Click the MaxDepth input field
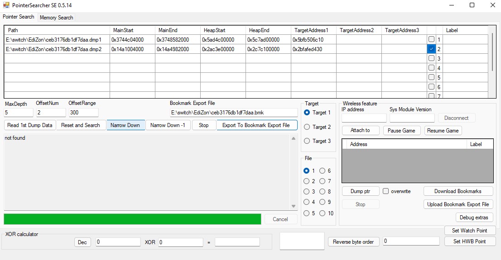Viewport: 501px width, 260px height. 18,112
